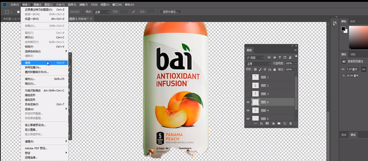Add a layer mask icon
The height and width of the screenshot is (161, 368).
tap(267, 123)
